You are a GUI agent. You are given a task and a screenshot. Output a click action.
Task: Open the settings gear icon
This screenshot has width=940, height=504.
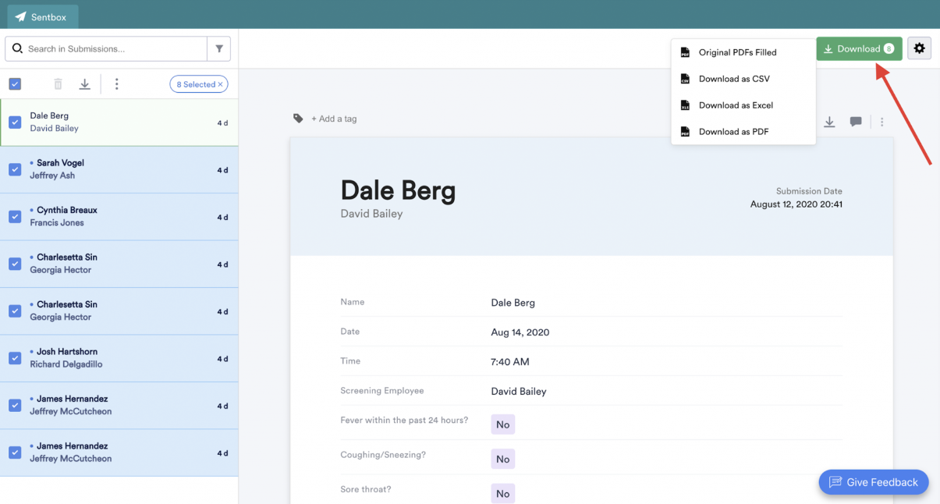(919, 48)
